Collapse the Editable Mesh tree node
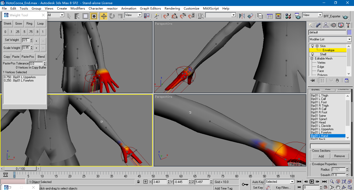Image resolution: width=354 pixels, height=190 pixels. point(312,59)
